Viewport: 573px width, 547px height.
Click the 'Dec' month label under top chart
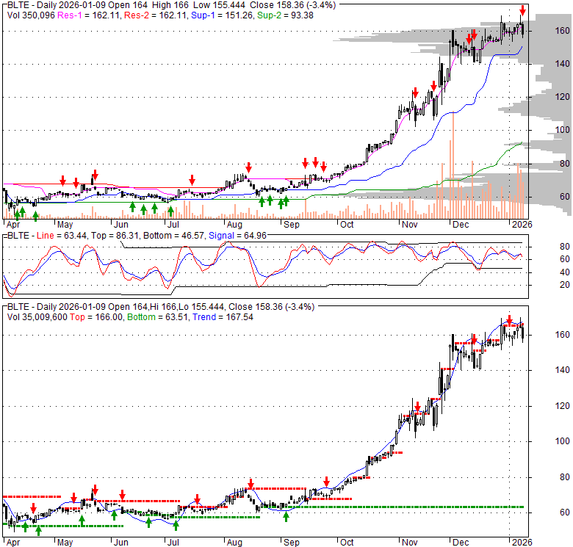(x=461, y=225)
